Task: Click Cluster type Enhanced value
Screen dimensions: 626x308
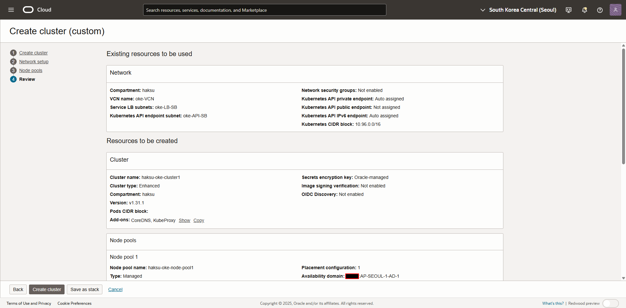Action: click(149, 186)
